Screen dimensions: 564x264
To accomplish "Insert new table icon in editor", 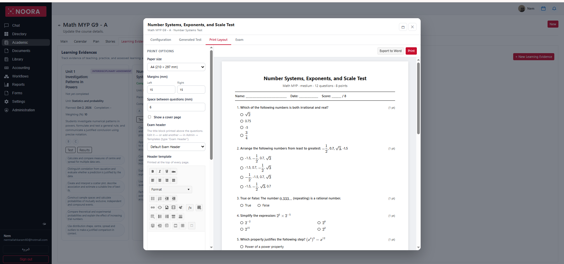I will pos(199,208).
